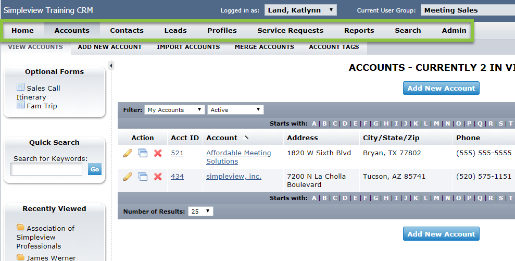Filter by letter K in bottom row

tap(416, 198)
